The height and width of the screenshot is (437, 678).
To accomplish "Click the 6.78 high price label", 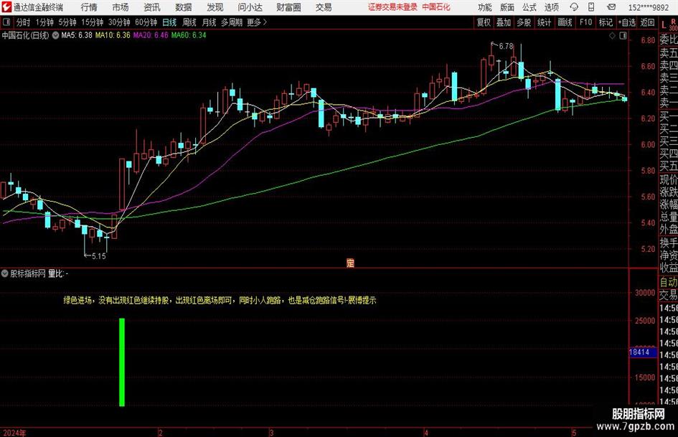I will 506,46.
